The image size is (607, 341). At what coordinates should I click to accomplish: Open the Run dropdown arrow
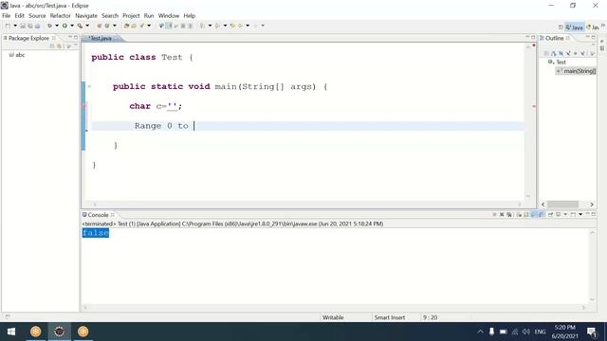(x=72, y=26)
